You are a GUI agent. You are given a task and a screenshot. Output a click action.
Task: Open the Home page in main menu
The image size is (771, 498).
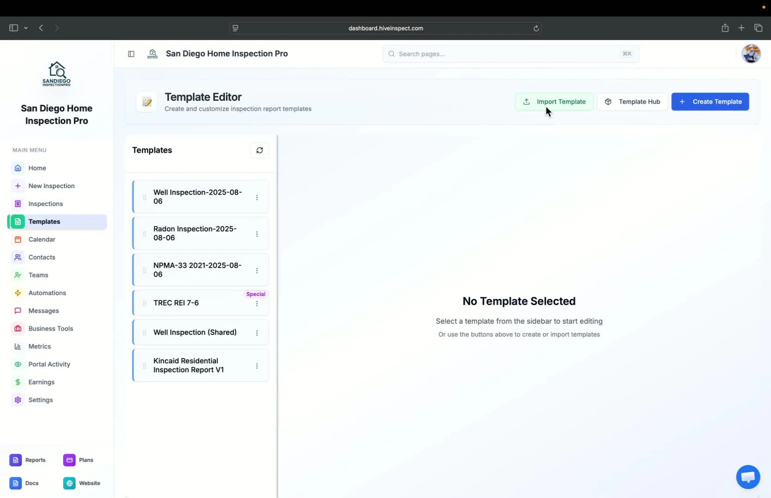[57, 168]
